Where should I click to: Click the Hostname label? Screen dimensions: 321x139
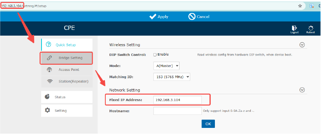pos(120,111)
